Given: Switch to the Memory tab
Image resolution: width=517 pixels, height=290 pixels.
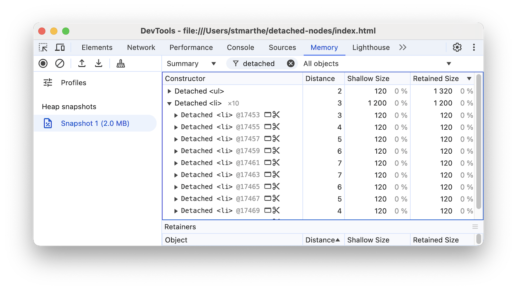Looking at the screenshot, I should tap(324, 47).
